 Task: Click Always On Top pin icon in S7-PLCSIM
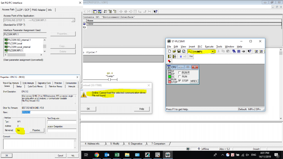click(243, 51)
